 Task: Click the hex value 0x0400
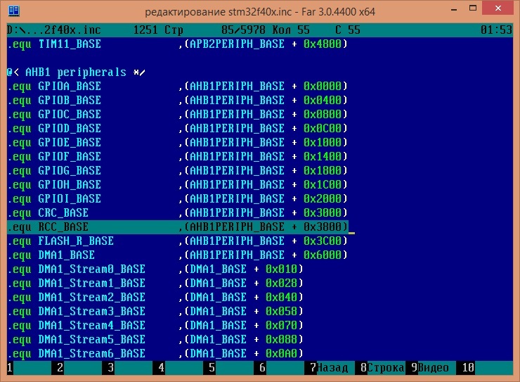pyautogui.click(x=323, y=100)
